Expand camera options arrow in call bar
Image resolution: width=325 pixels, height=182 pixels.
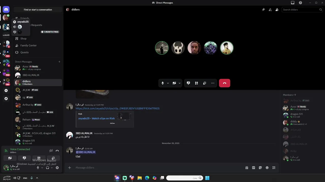point(180,83)
